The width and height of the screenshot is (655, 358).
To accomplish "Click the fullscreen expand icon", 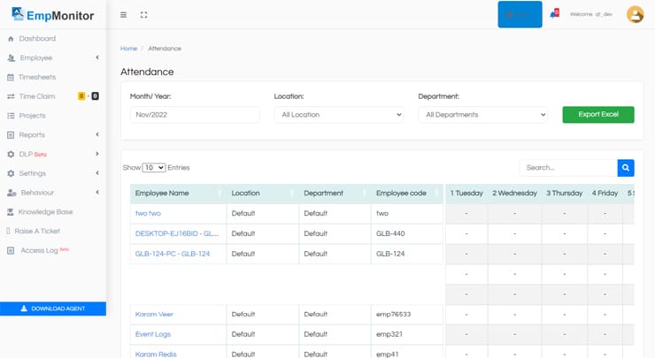I will [x=143, y=15].
